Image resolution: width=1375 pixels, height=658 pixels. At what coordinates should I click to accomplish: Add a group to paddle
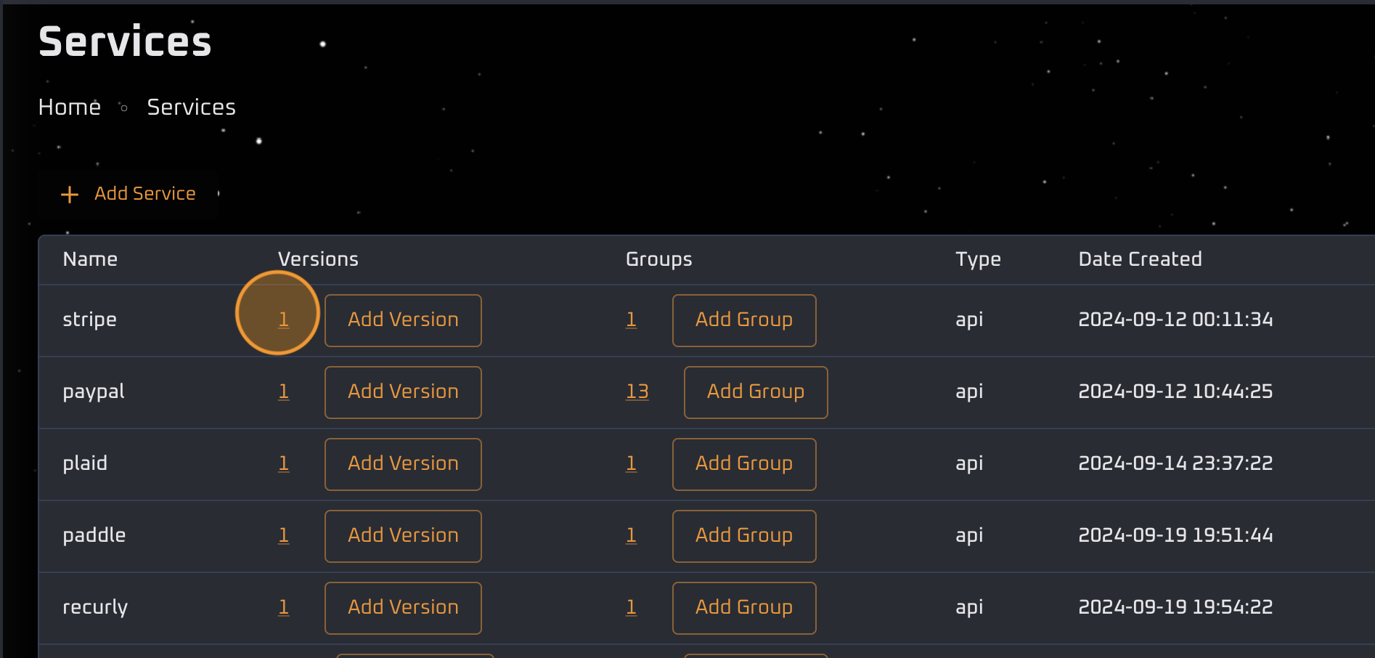click(744, 536)
